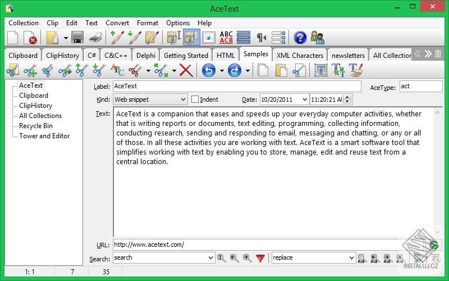Image resolution: width=449 pixels, height=281 pixels.
Task: Click the time spinner arrows beside 11:20:21
Action: (347, 99)
